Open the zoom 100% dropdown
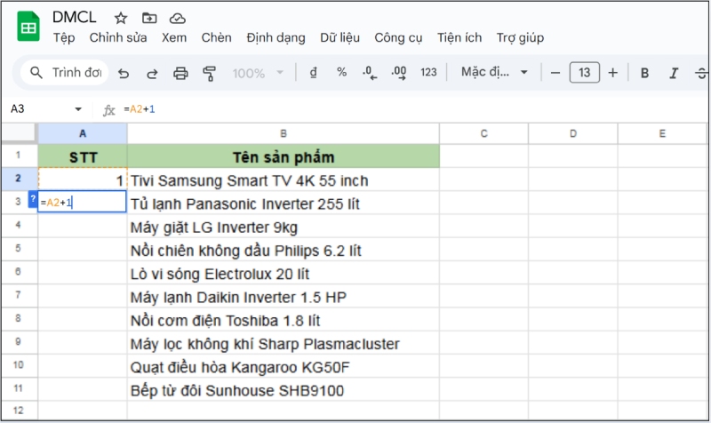711x423 pixels. click(258, 73)
